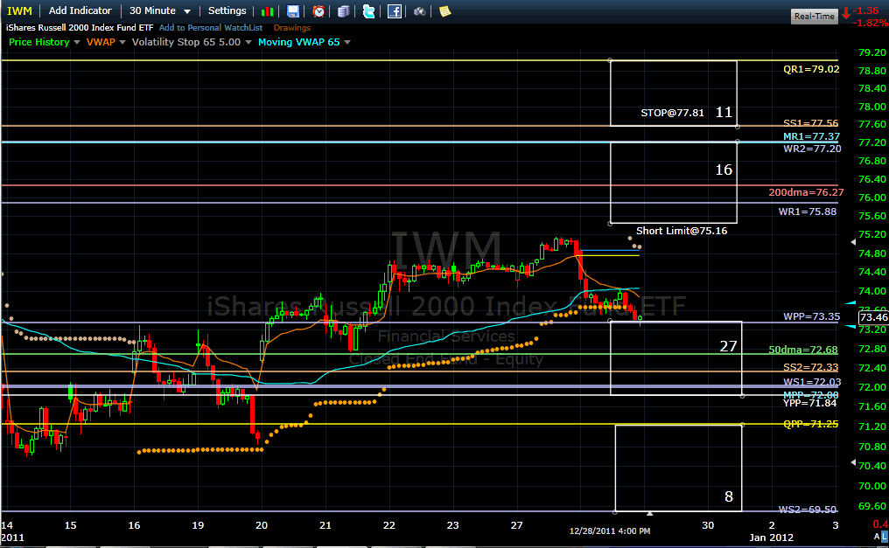Click the WR2=77.20 level label

tap(812, 149)
